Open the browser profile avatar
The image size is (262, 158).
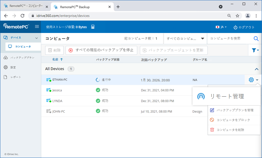click(x=248, y=16)
